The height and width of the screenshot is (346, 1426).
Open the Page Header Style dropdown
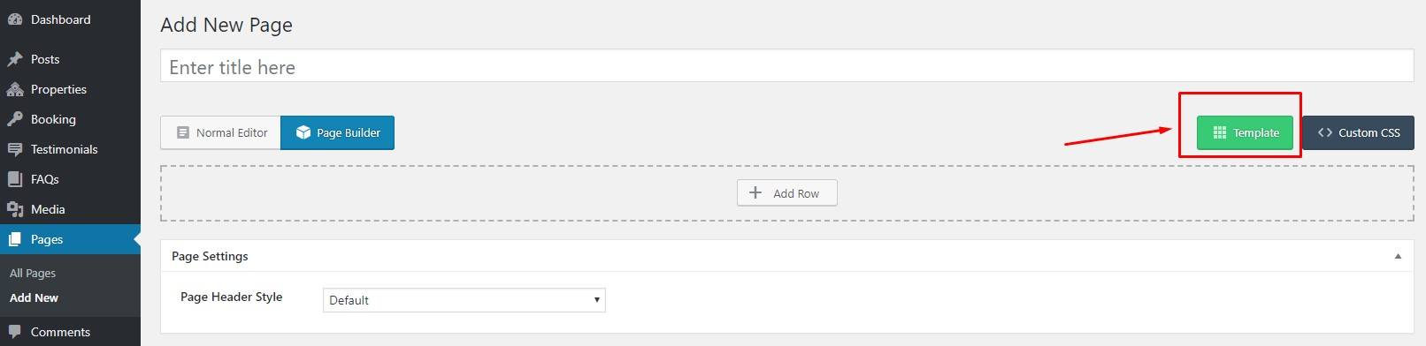(464, 300)
